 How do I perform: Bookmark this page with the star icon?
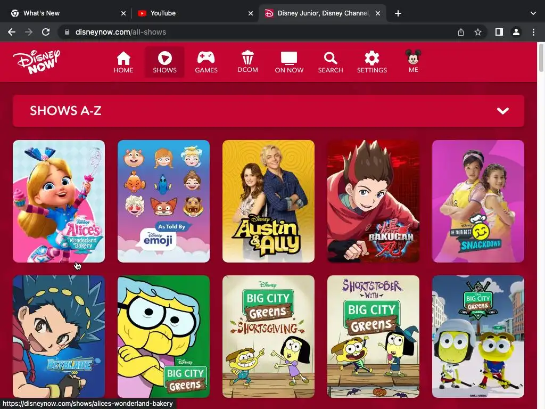tap(478, 32)
